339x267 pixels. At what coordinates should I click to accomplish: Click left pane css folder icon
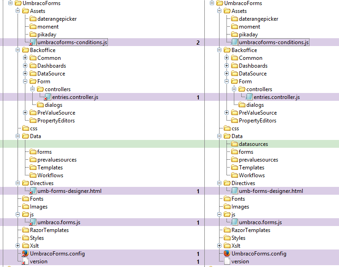[x=25, y=128]
